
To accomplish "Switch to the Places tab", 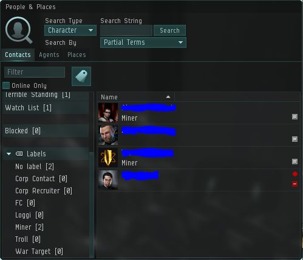I will coord(77,55).
